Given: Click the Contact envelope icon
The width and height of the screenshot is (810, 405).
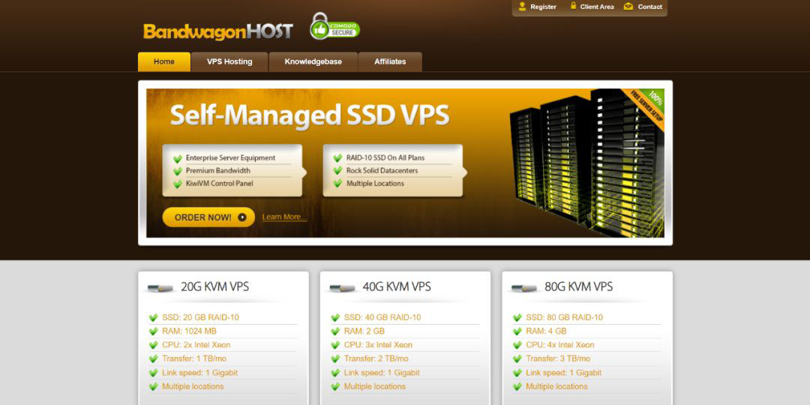Looking at the screenshot, I should 628,7.
